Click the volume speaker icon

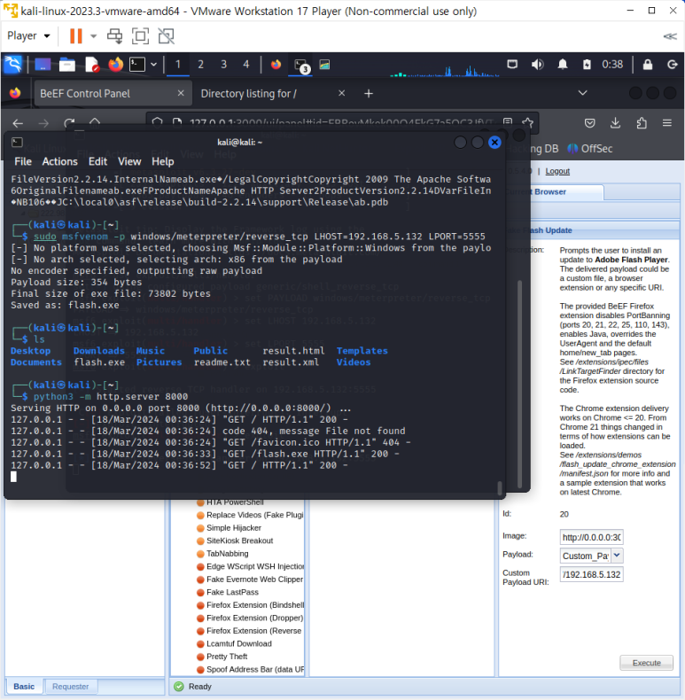tap(537, 65)
